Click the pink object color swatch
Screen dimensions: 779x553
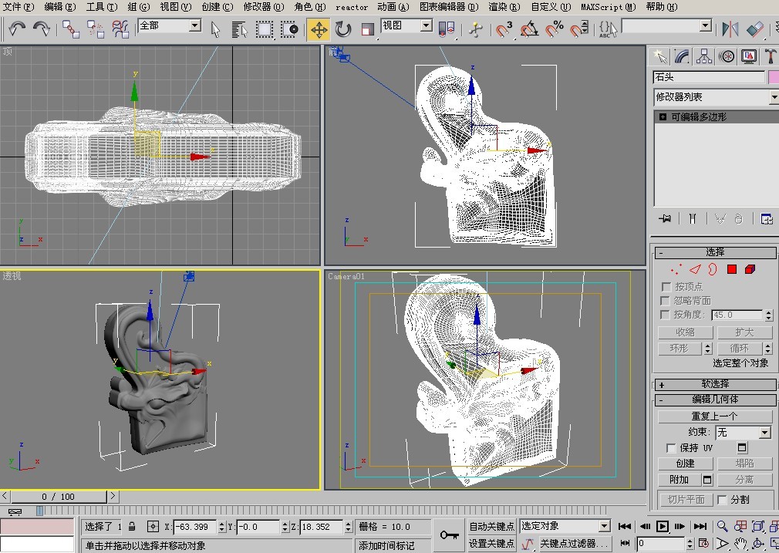pyautogui.click(x=773, y=77)
